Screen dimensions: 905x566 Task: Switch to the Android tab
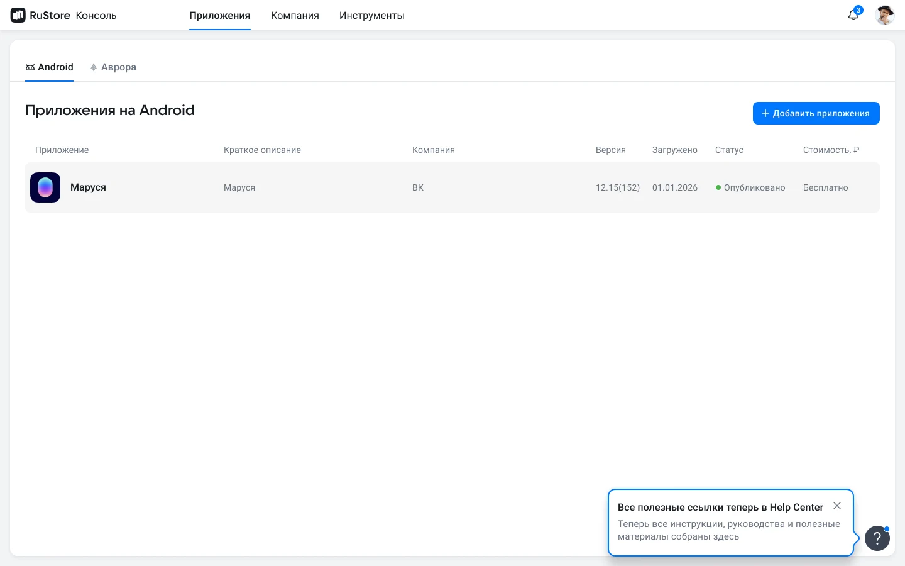pyautogui.click(x=49, y=67)
